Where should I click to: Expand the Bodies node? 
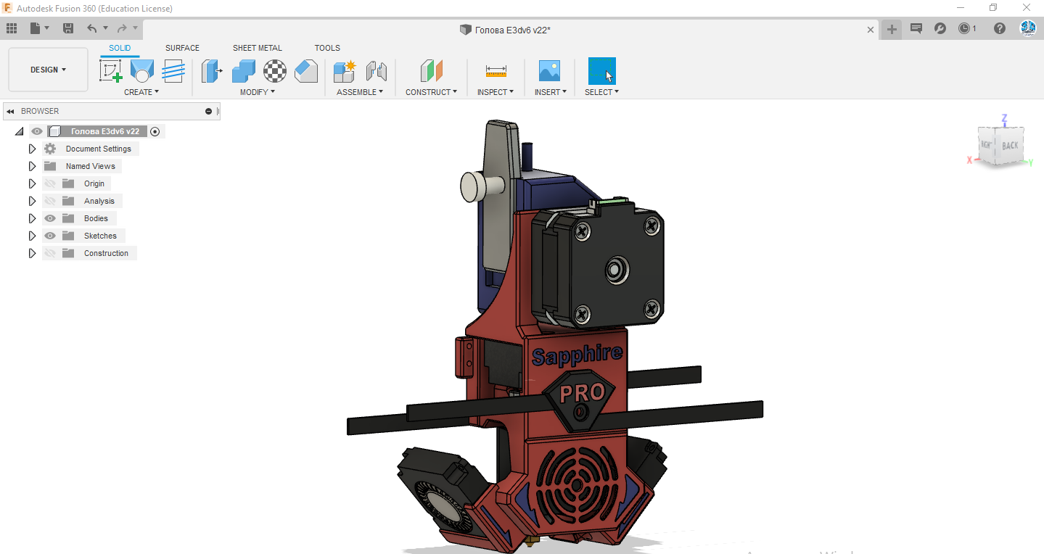tap(32, 218)
